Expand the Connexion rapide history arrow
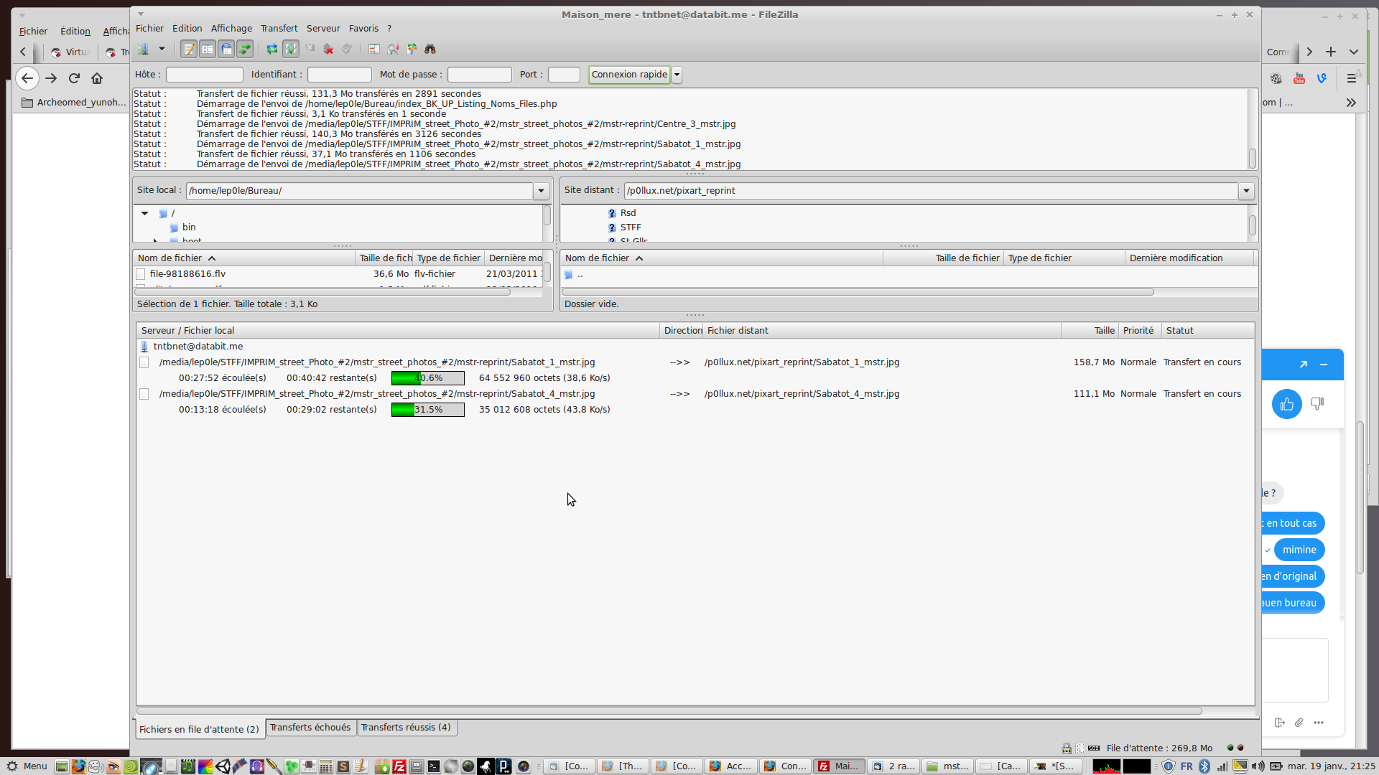Screen dimensions: 1379x775 click(677, 75)
